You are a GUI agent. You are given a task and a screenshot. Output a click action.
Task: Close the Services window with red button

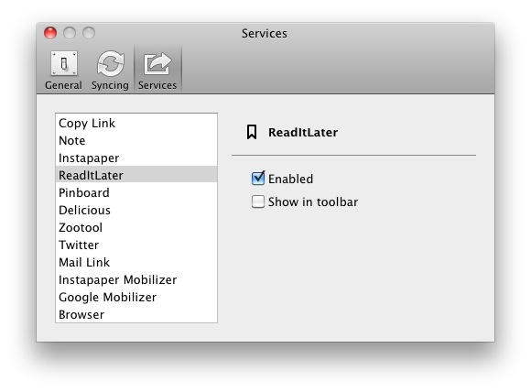(50, 33)
